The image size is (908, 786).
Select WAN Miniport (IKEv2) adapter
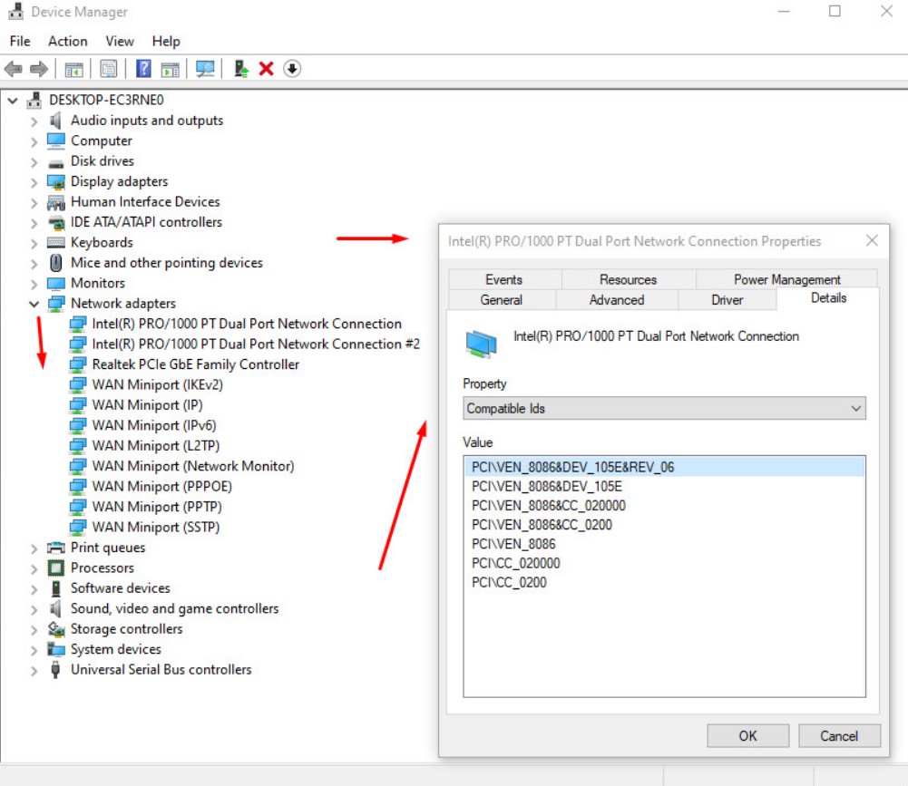(x=158, y=385)
